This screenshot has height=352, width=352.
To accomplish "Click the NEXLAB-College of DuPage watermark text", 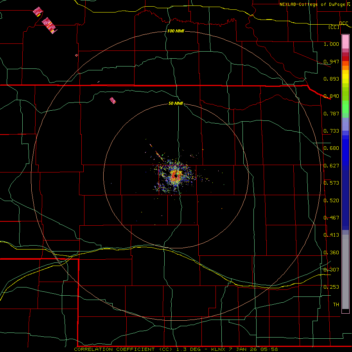I will click(314, 4).
